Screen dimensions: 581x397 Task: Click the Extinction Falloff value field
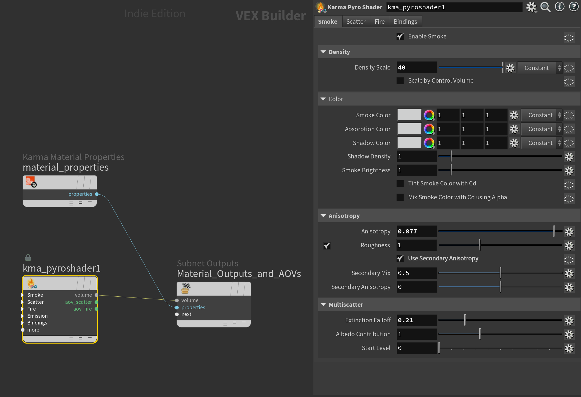(417, 320)
